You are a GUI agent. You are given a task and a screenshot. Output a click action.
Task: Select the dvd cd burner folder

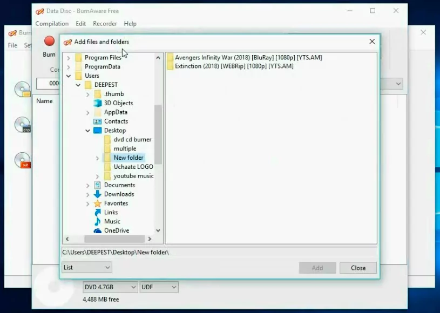132,140
